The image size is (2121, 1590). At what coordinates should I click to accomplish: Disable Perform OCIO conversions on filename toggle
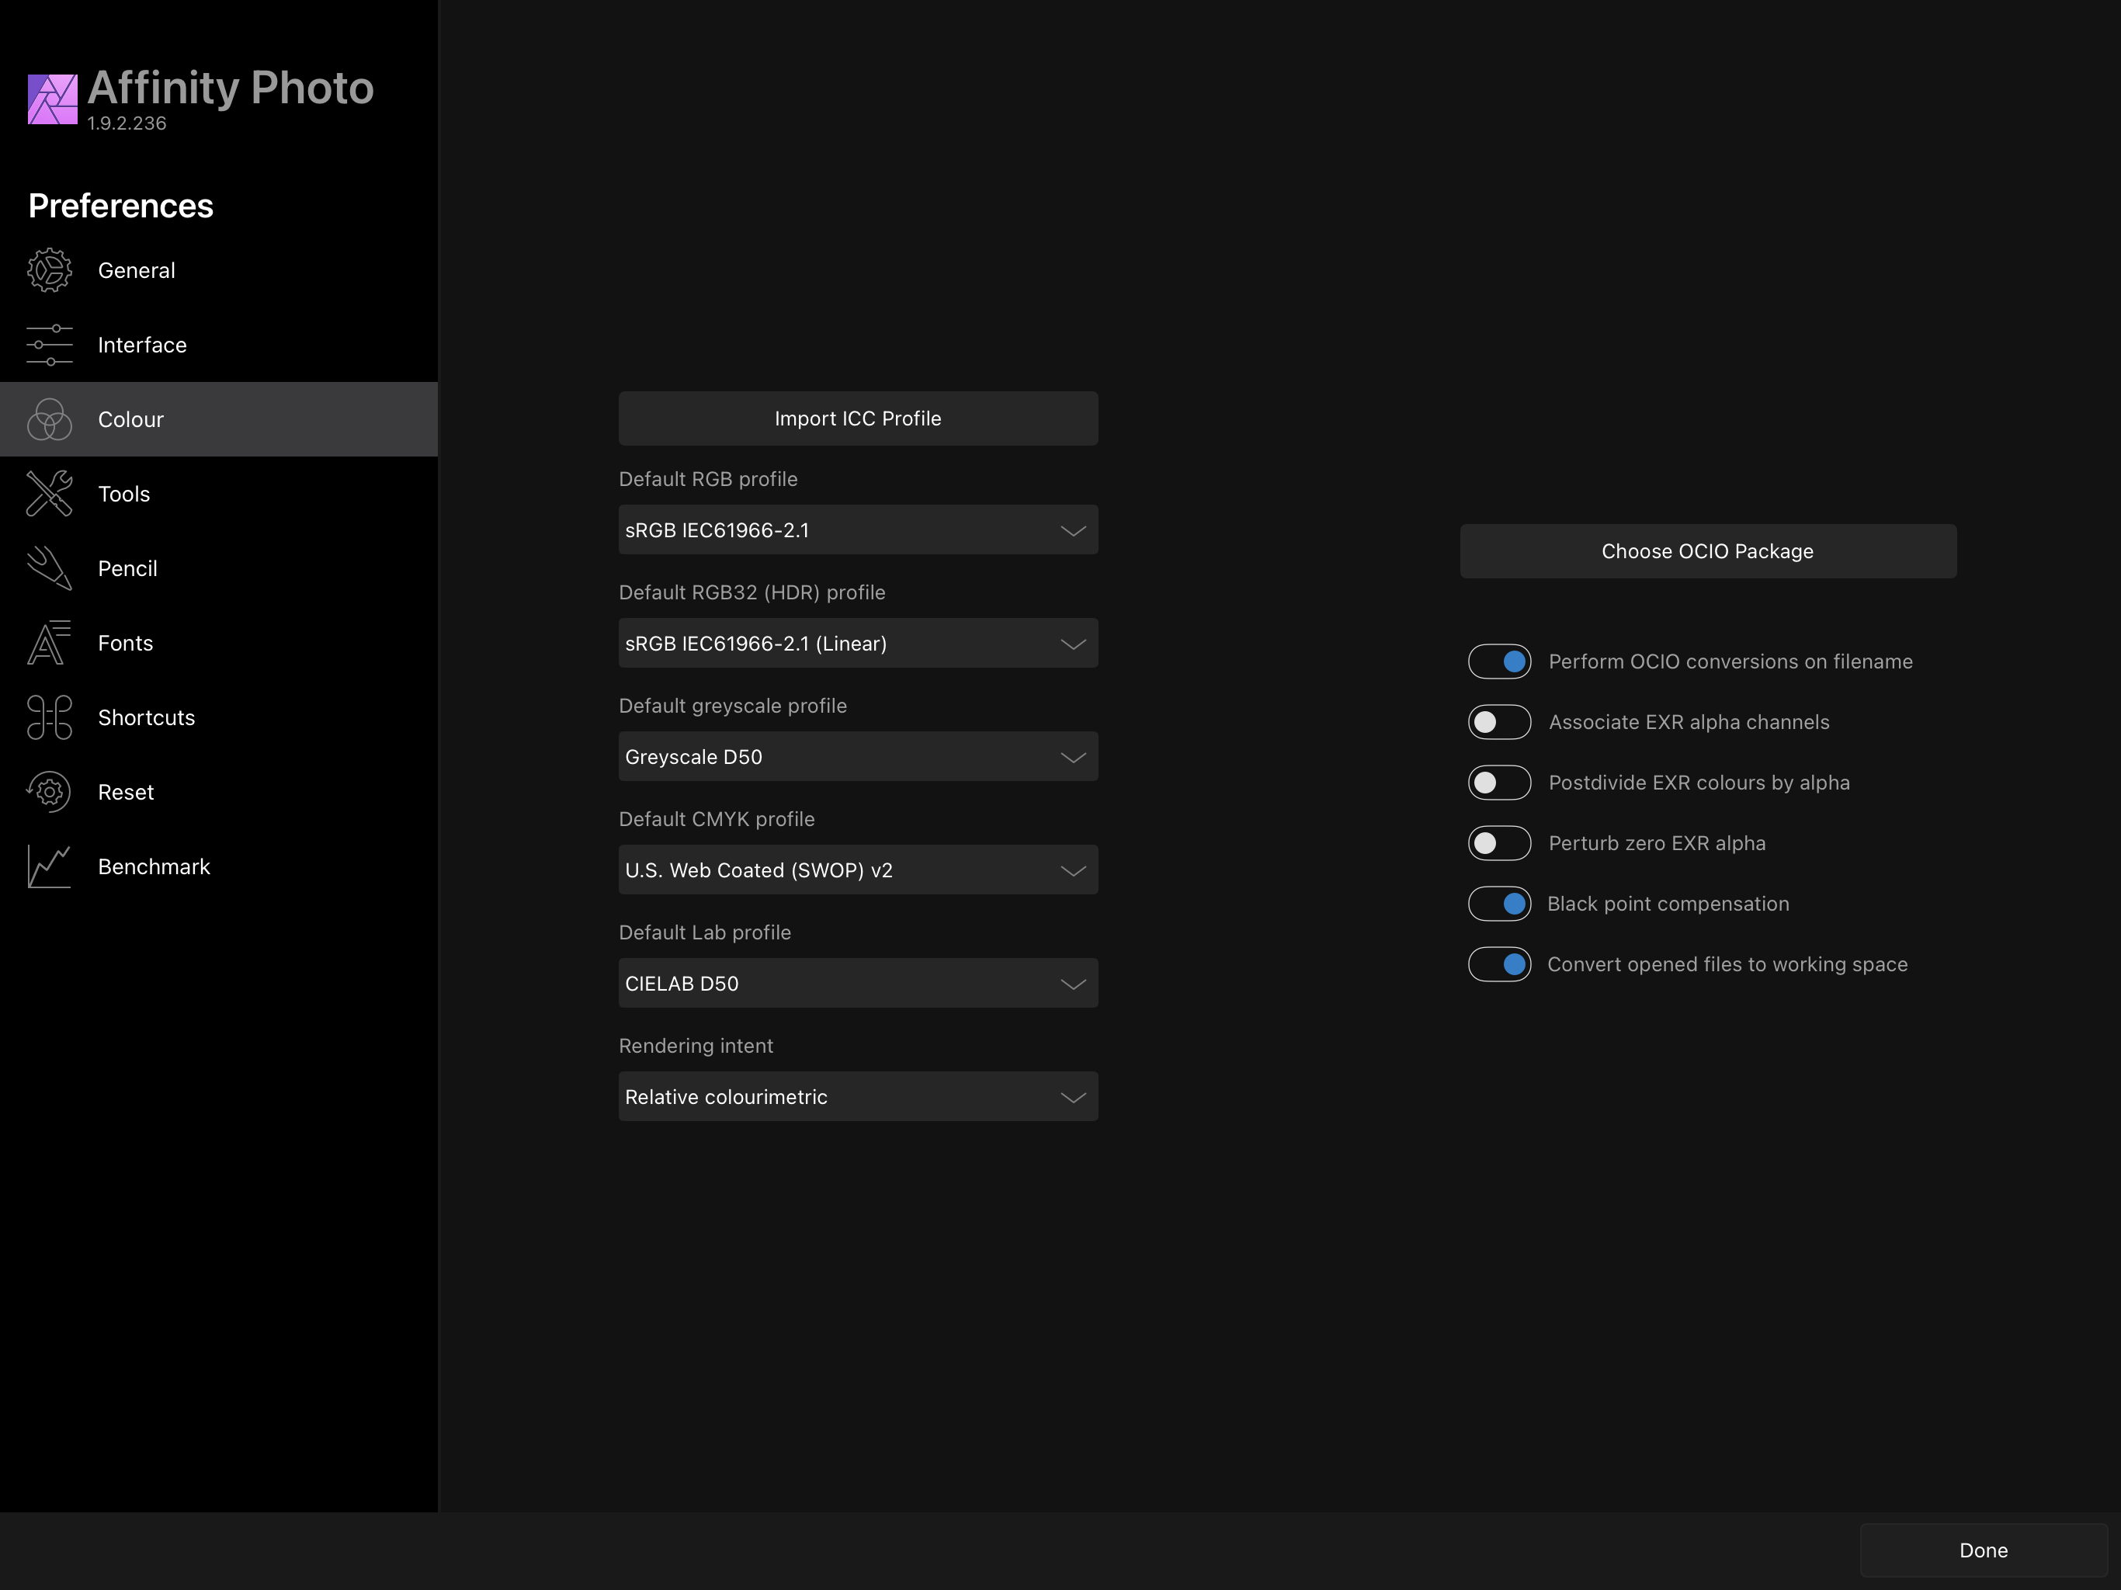coord(1498,661)
